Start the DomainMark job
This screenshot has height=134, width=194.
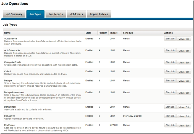tap(170, 107)
